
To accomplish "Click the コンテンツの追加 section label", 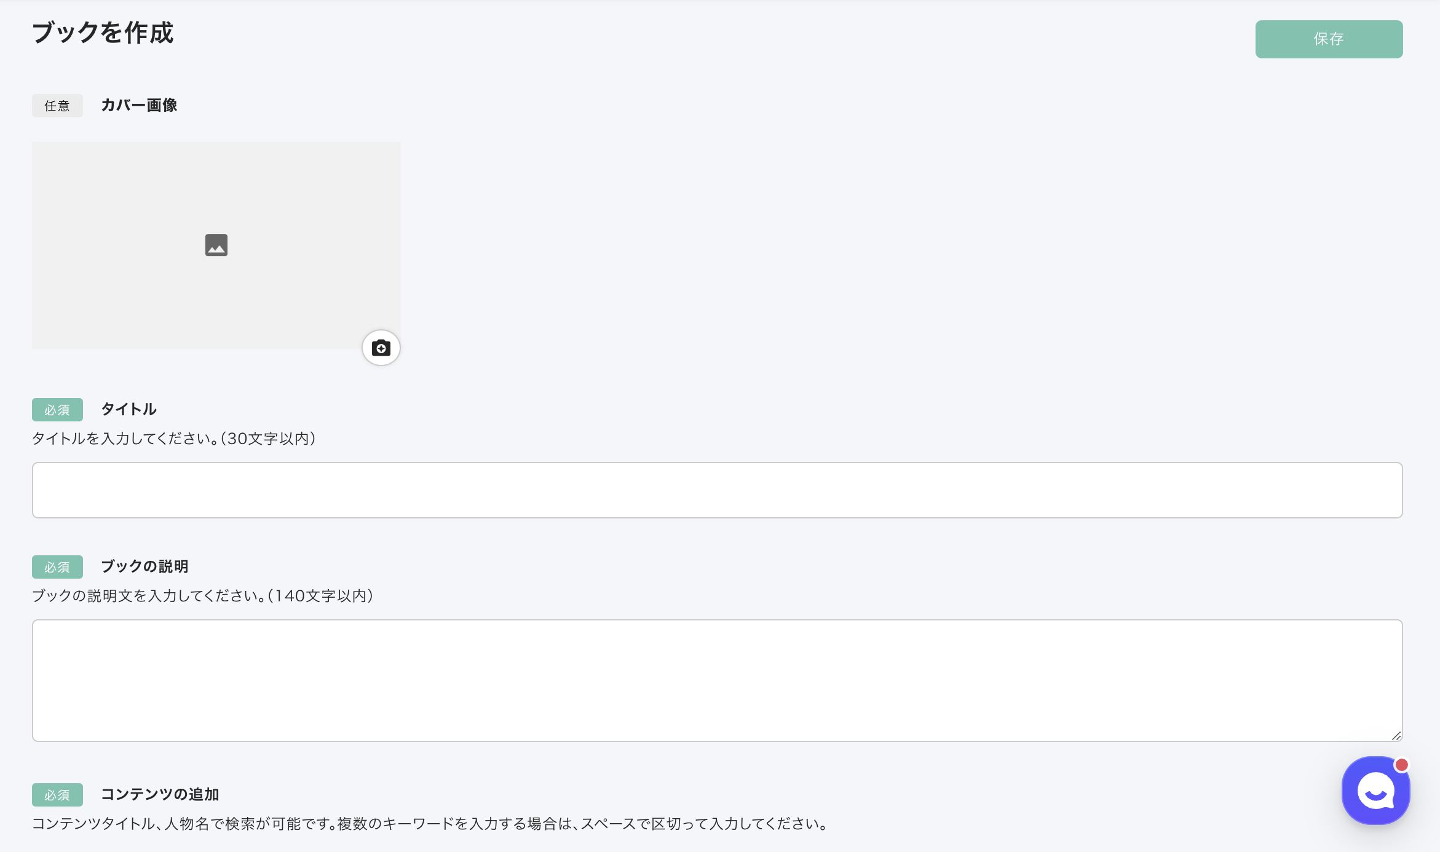I will (x=160, y=794).
